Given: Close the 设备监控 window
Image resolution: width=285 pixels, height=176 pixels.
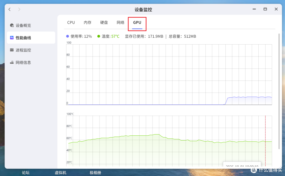Looking at the screenshot, I should pos(276,9).
